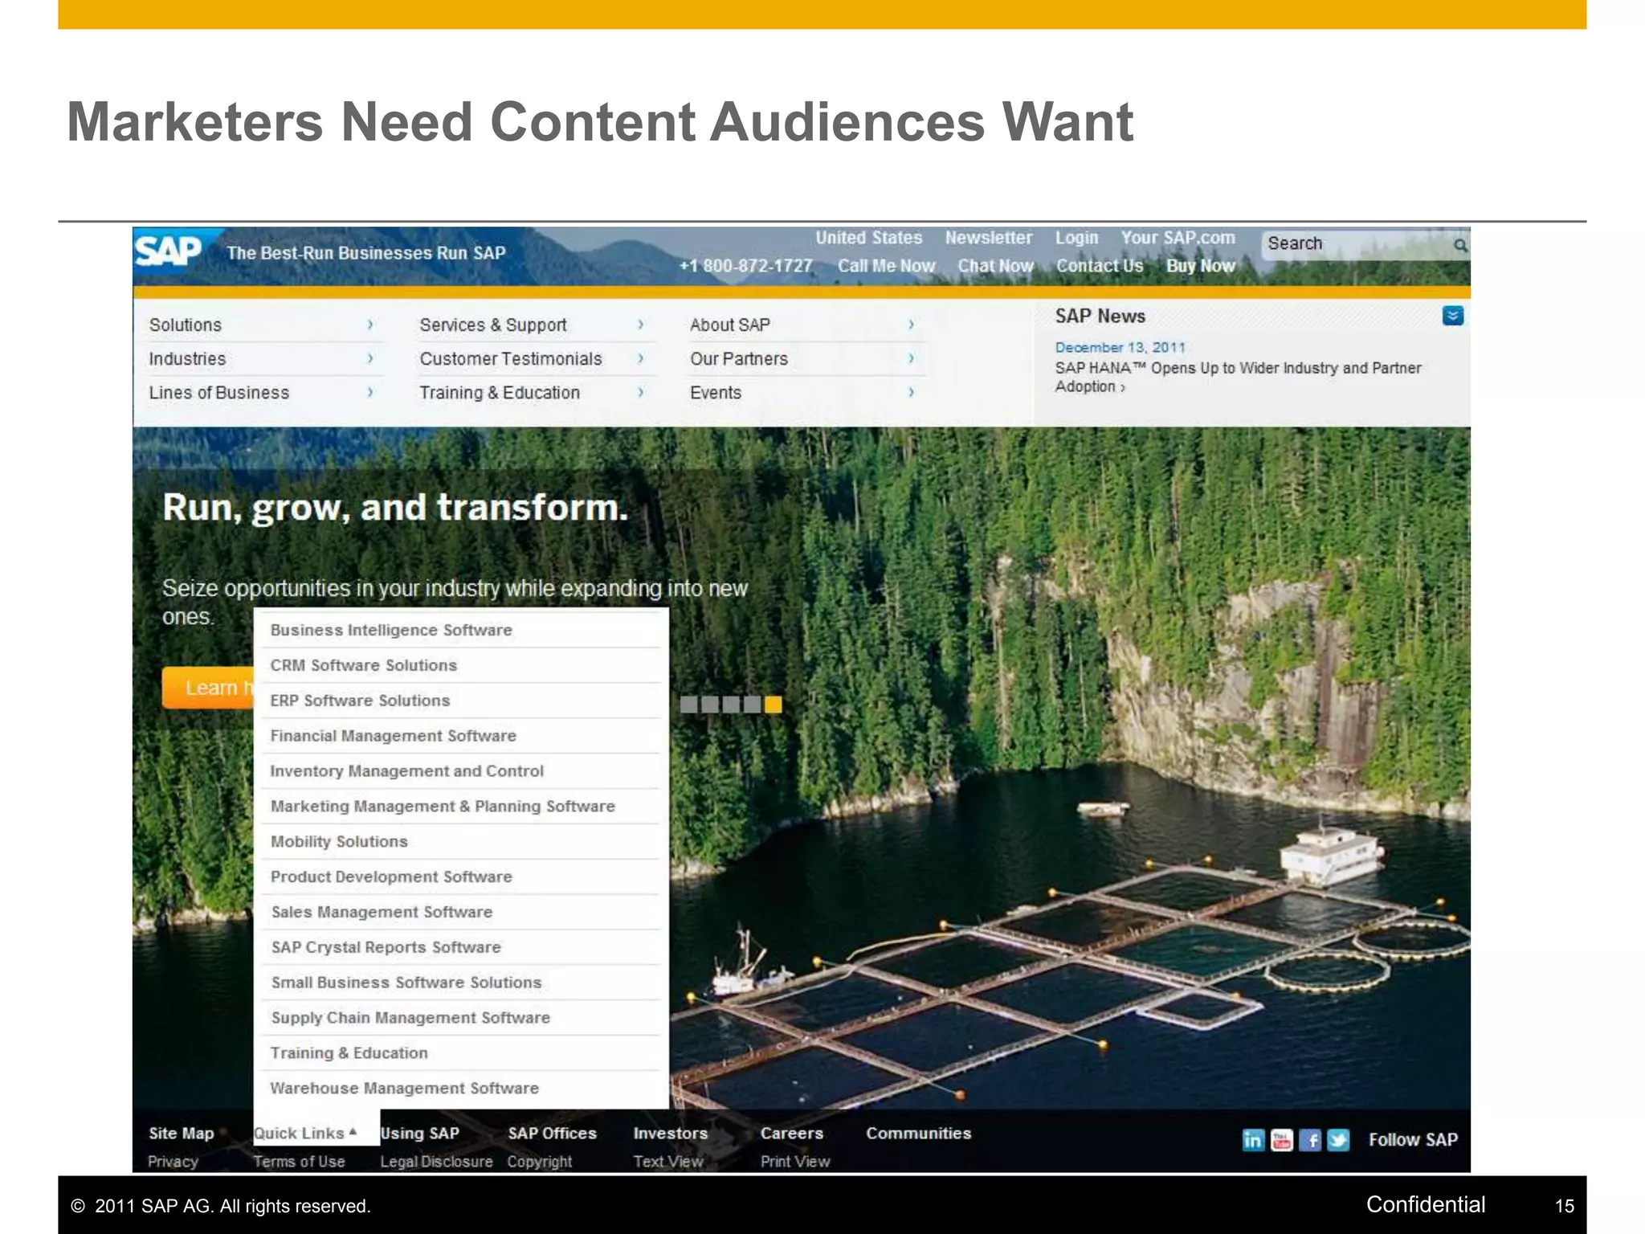
Task: Open the Privacy footer link
Action: [x=173, y=1162]
